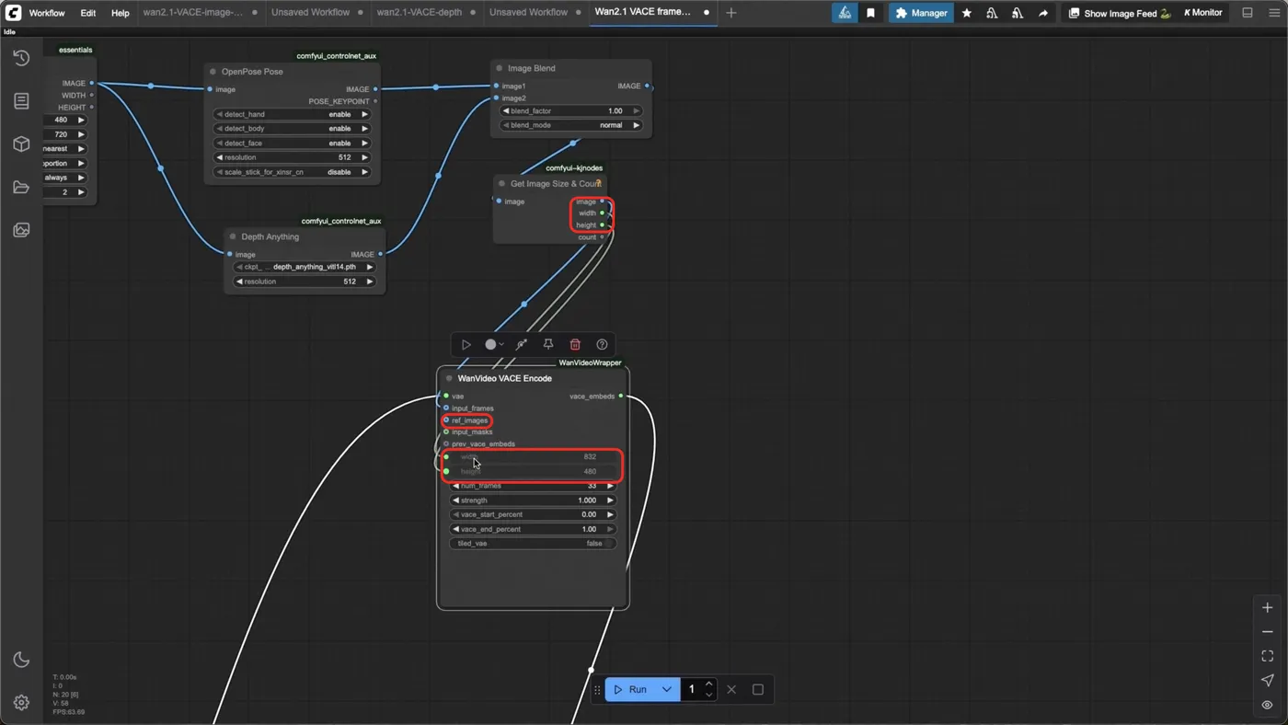Adjust Depth Anything resolution 512 field
1288x725 pixels.
(305, 282)
